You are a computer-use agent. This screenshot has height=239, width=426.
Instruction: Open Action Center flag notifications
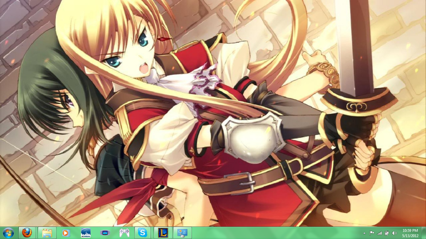[x=372, y=233]
